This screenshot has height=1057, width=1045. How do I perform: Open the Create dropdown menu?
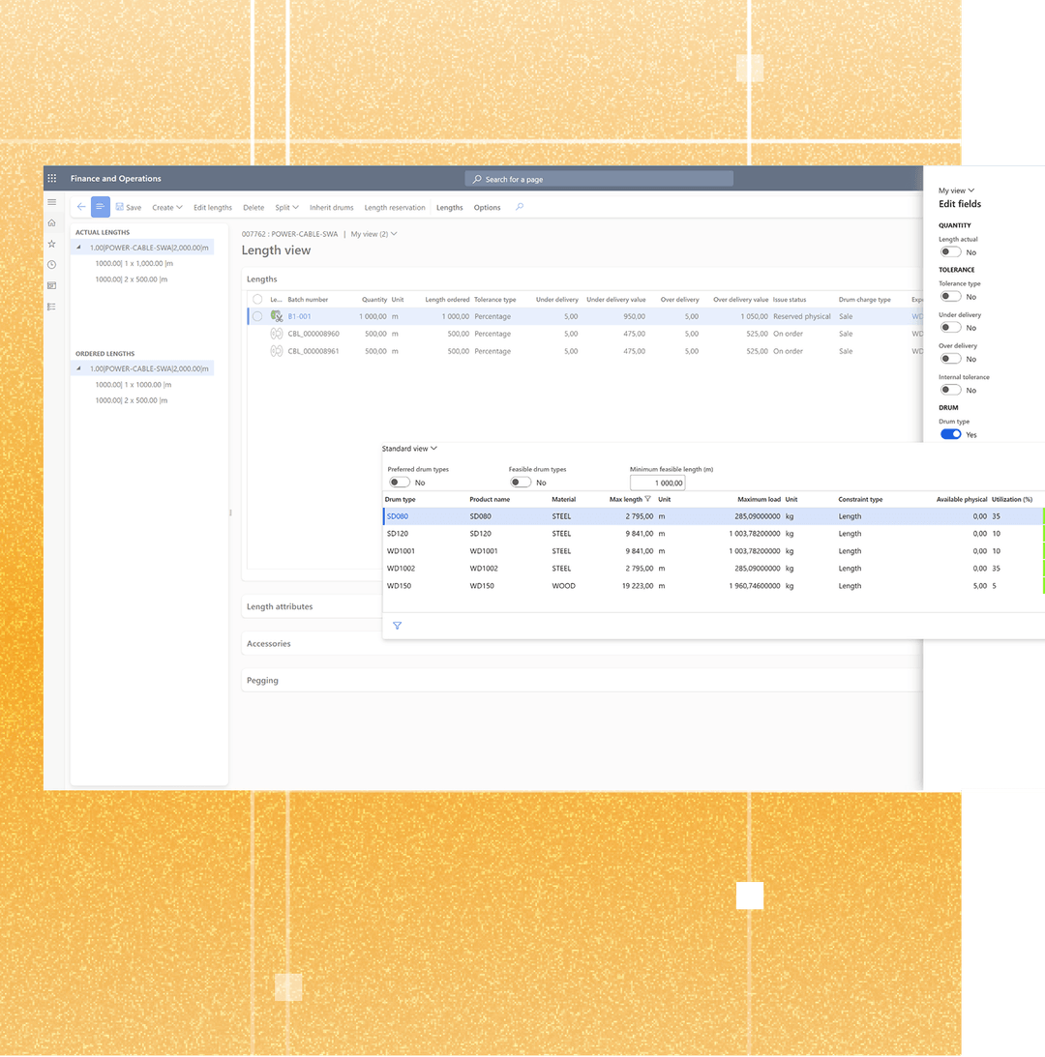pyautogui.click(x=166, y=207)
